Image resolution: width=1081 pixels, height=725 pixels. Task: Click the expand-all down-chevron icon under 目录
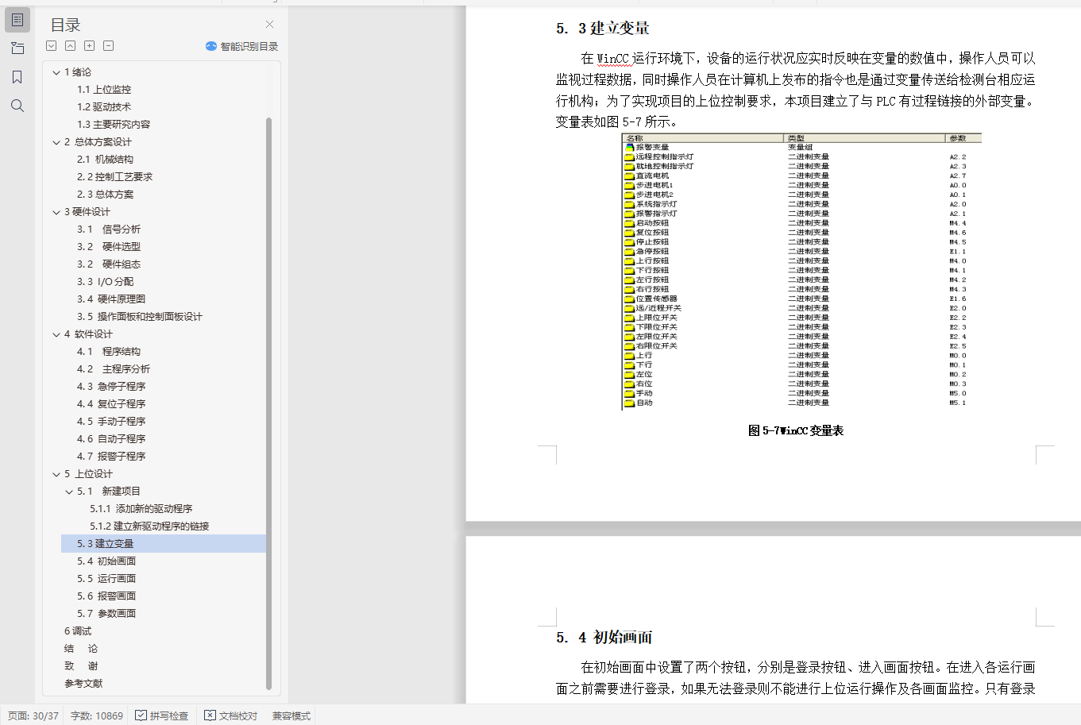[x=52, y=46]
